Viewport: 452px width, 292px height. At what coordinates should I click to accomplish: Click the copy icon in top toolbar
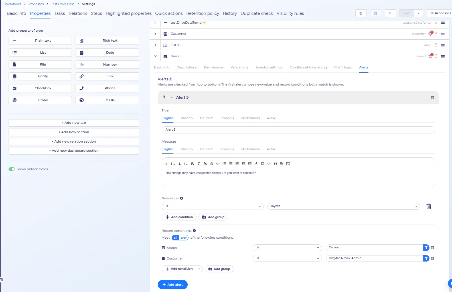pyautogui.click(x=361, y=13)
